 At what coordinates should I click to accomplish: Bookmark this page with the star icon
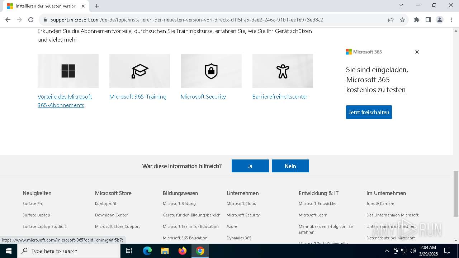click(402, 20)
